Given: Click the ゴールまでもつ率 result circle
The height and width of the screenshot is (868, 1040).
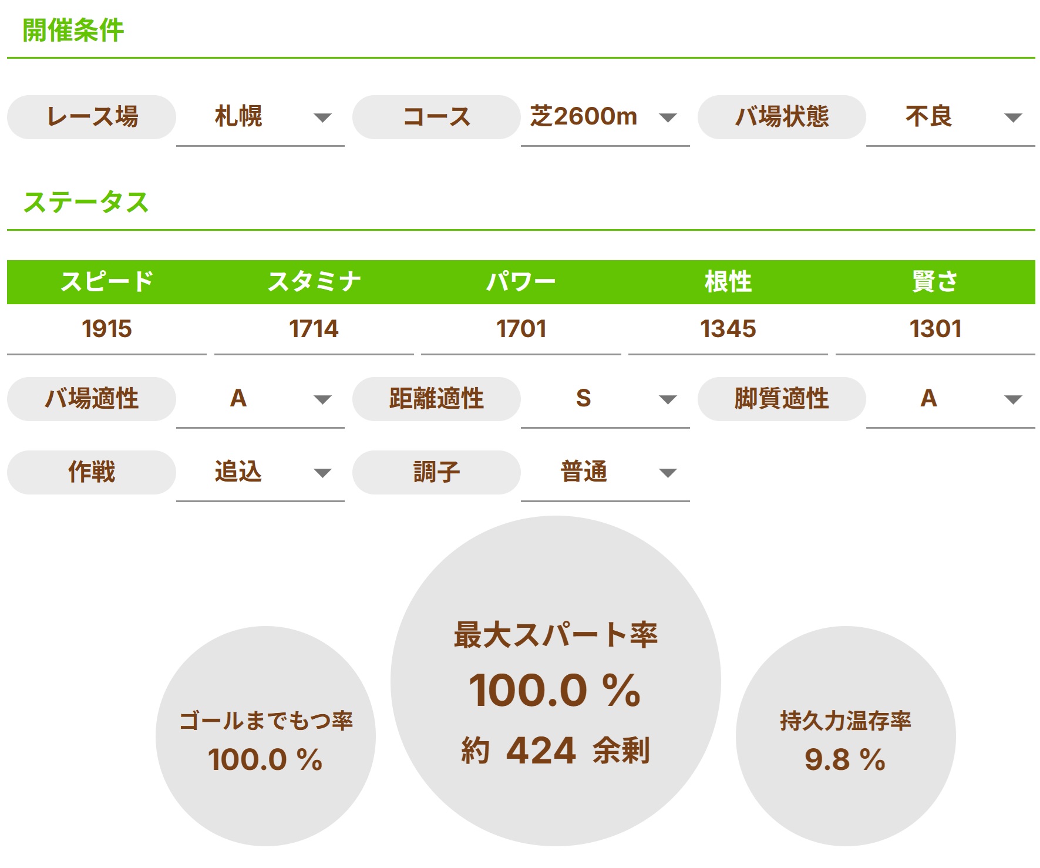Looking at the screenshot, I should tap(265, 736).
